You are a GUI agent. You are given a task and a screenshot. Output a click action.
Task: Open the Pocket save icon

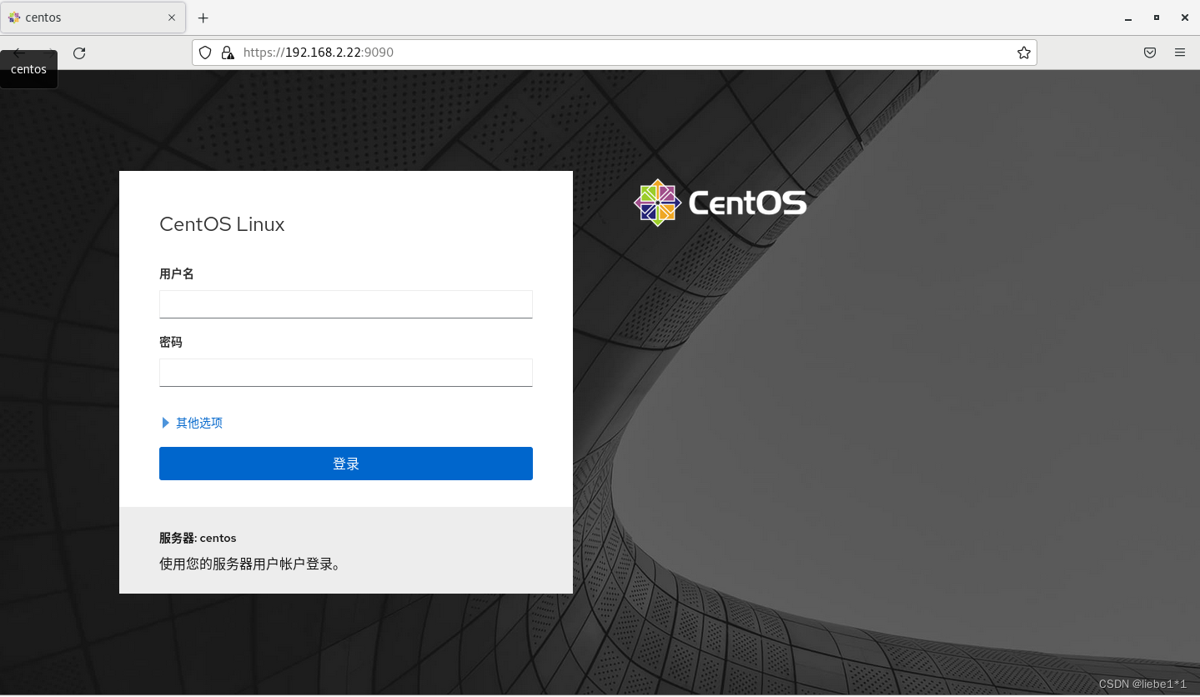[x=1149, y=53]
